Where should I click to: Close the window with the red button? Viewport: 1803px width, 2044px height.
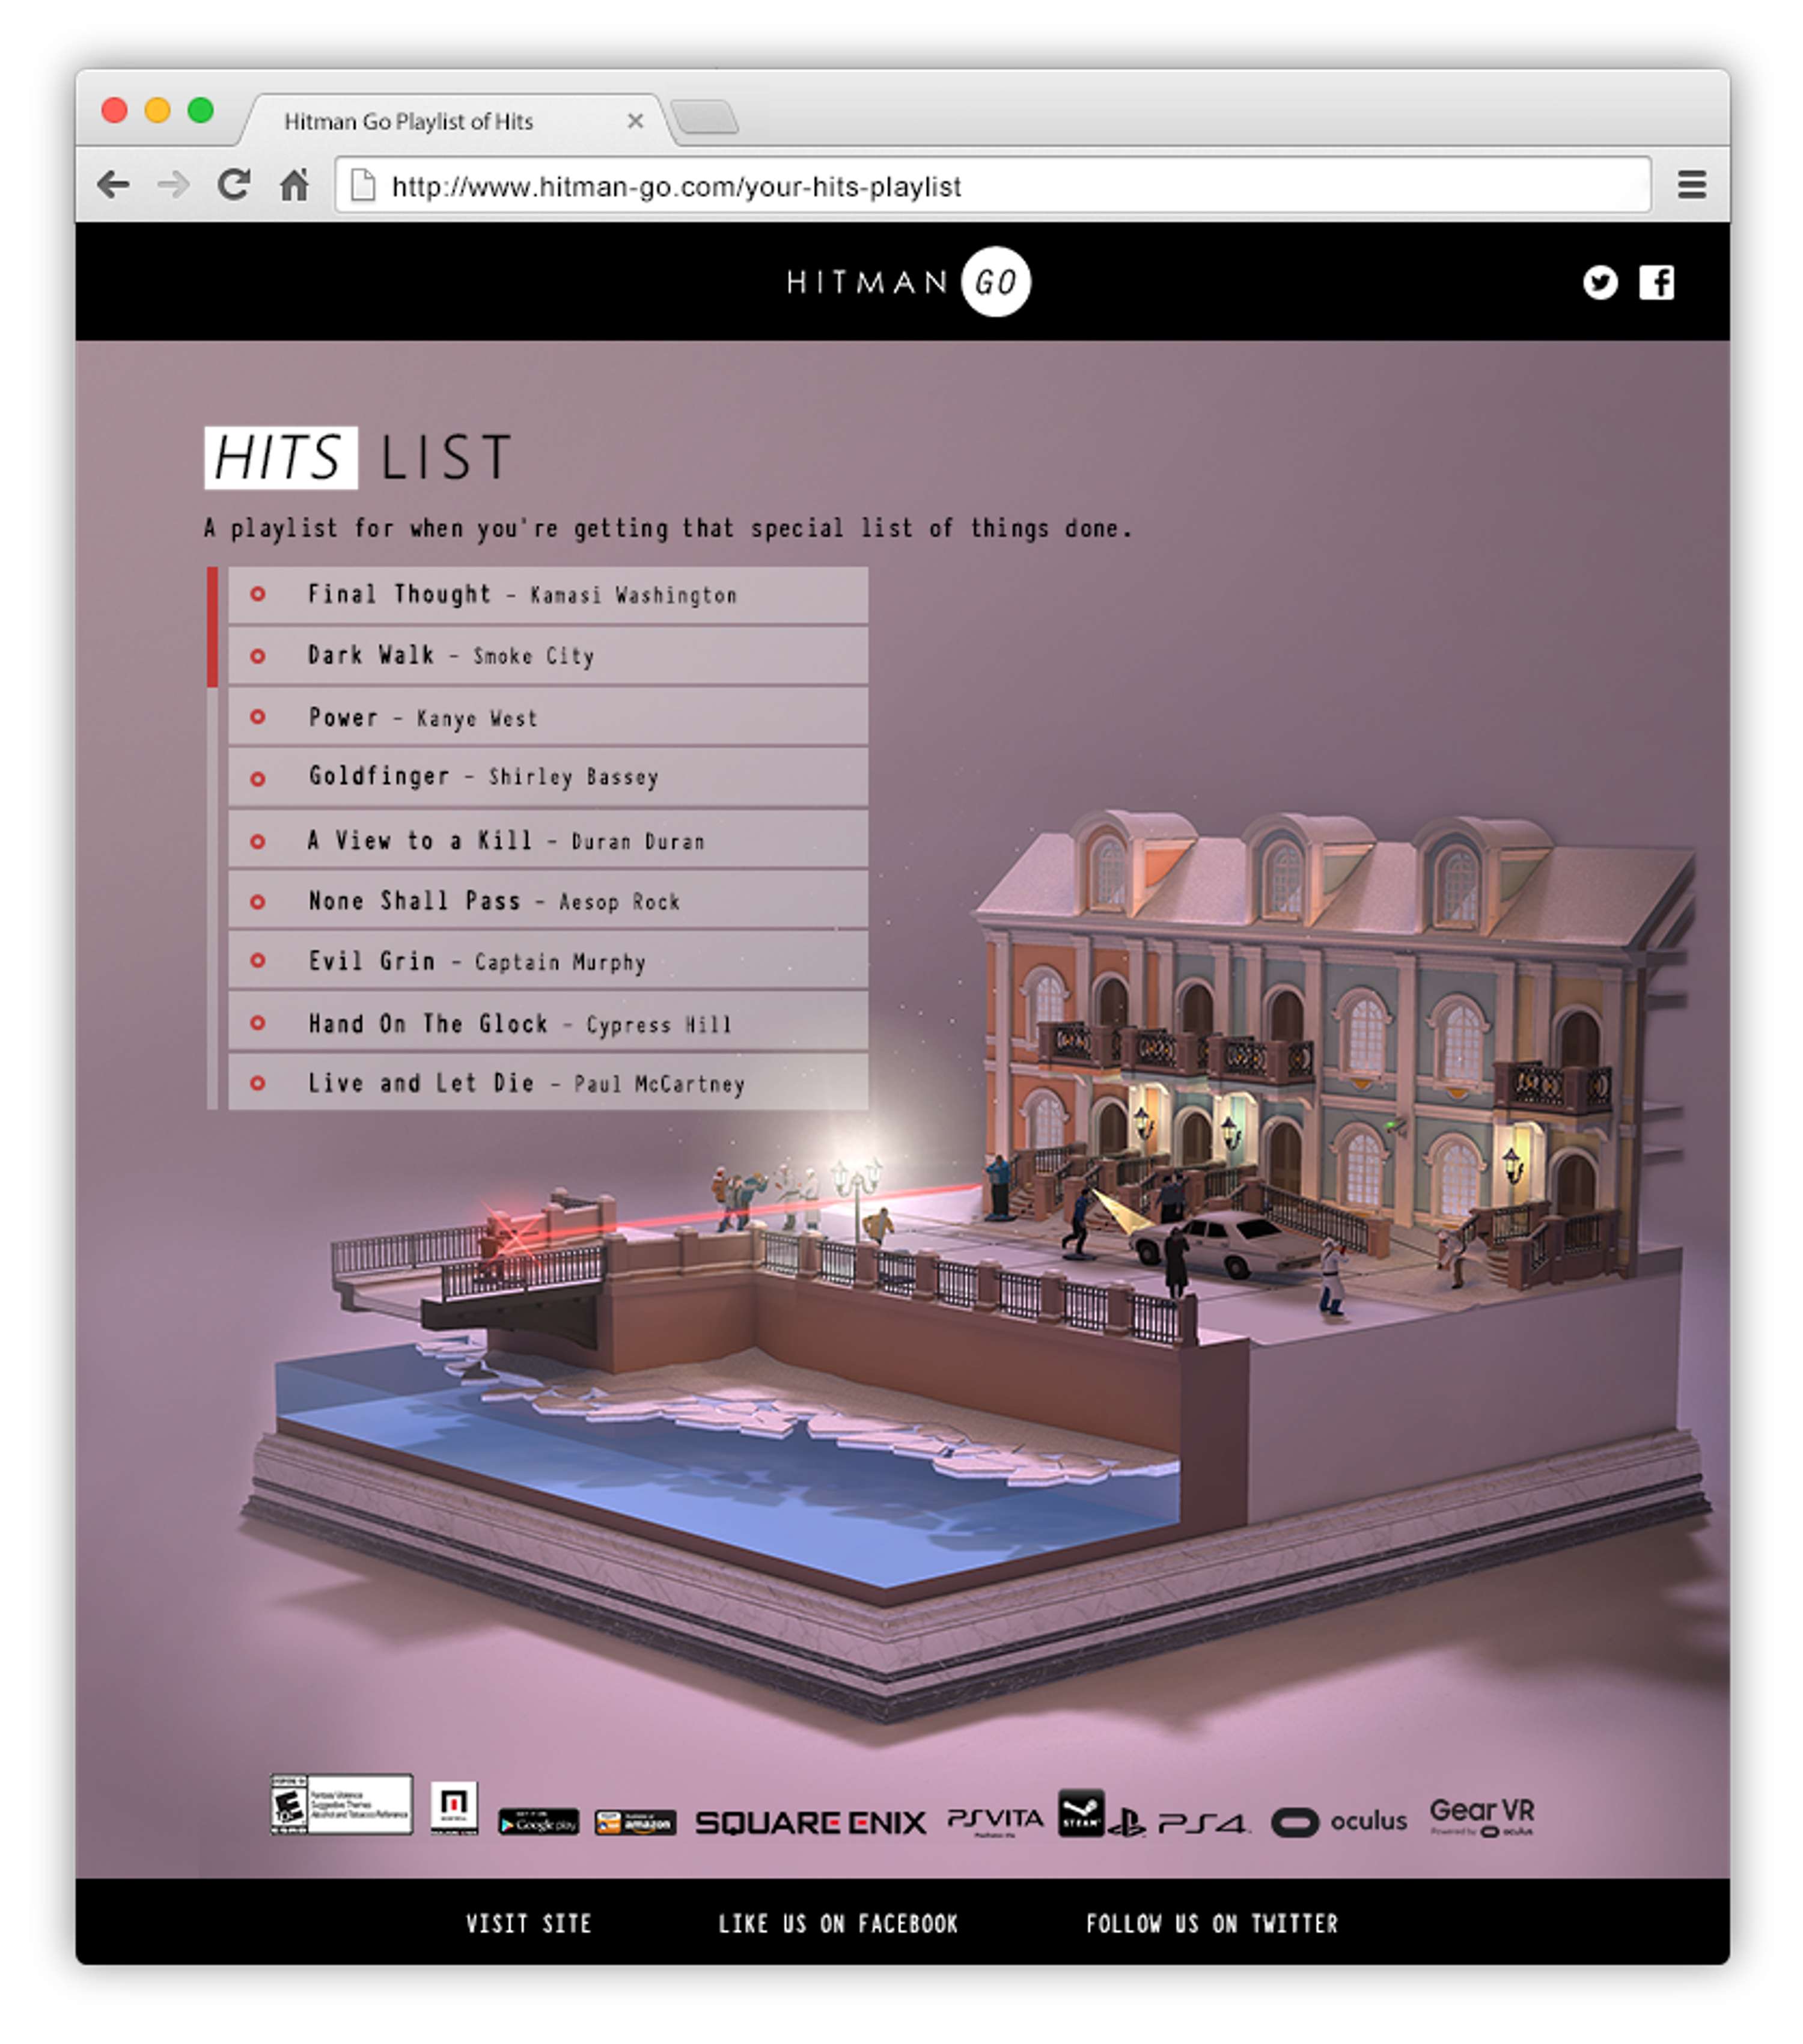pos(114,110)
